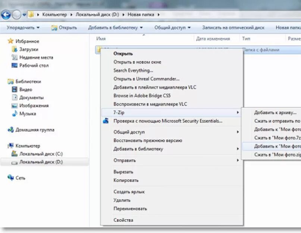The width and height of the screenshot is (301, 233).
Task: Choose Восстановить прежнюю версию
Action: click(x=172, y=141)
